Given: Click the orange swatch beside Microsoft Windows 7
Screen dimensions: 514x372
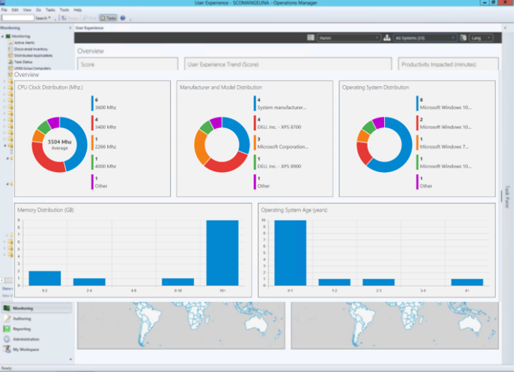Looking at the screenshot, I should tap(418, 143).
